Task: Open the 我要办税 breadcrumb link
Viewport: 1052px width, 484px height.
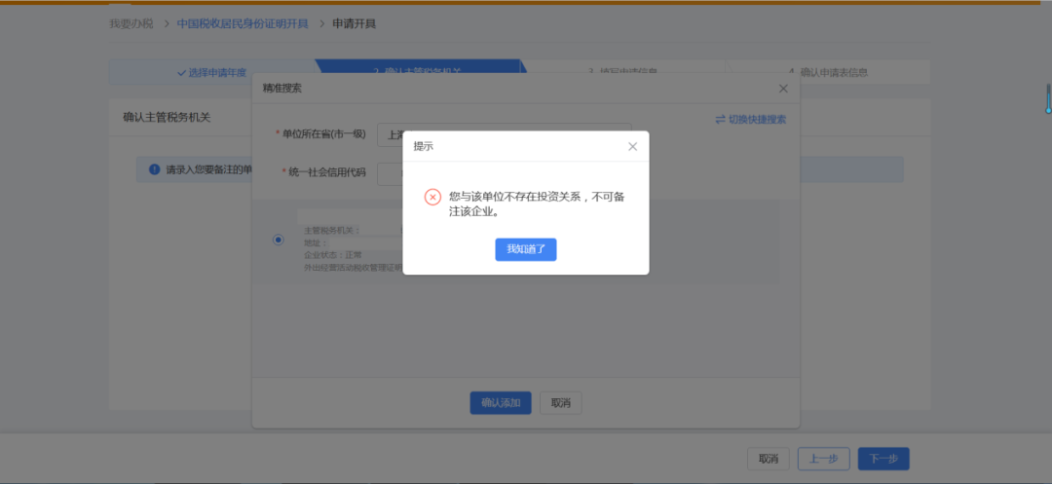Action: pyautogui.click(x=131, y=23)
